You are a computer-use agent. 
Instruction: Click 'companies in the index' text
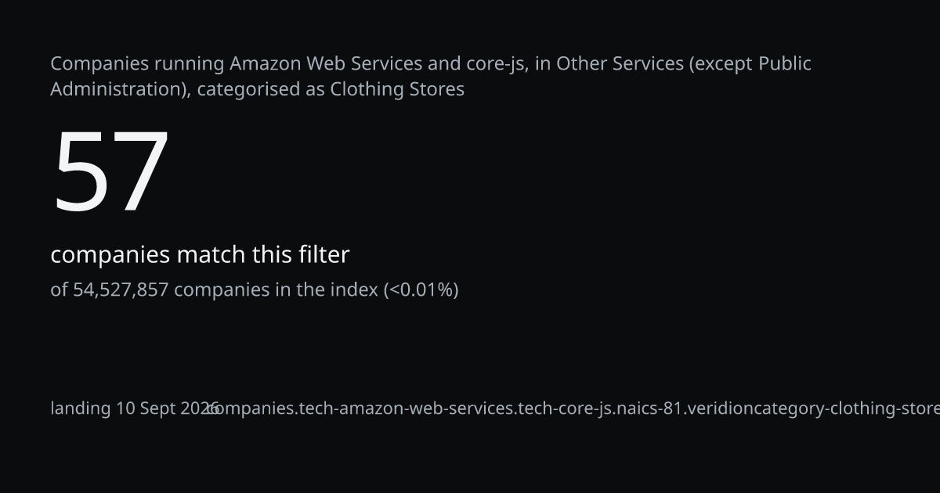[x=276, y=290]
